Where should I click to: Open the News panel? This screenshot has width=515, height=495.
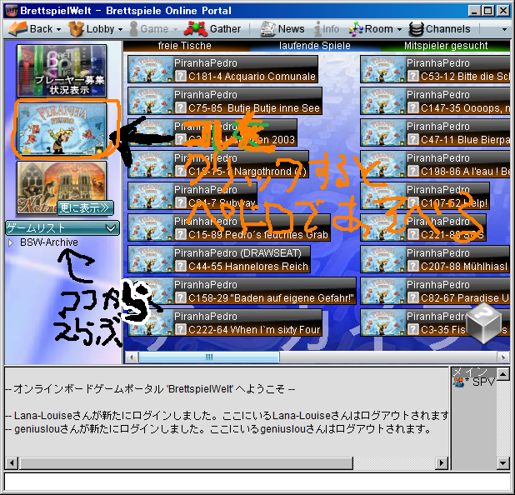(x=282, y=28)
